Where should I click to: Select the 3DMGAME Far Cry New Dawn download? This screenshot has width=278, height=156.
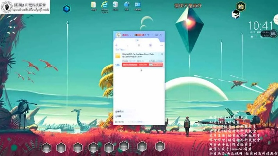138,56
